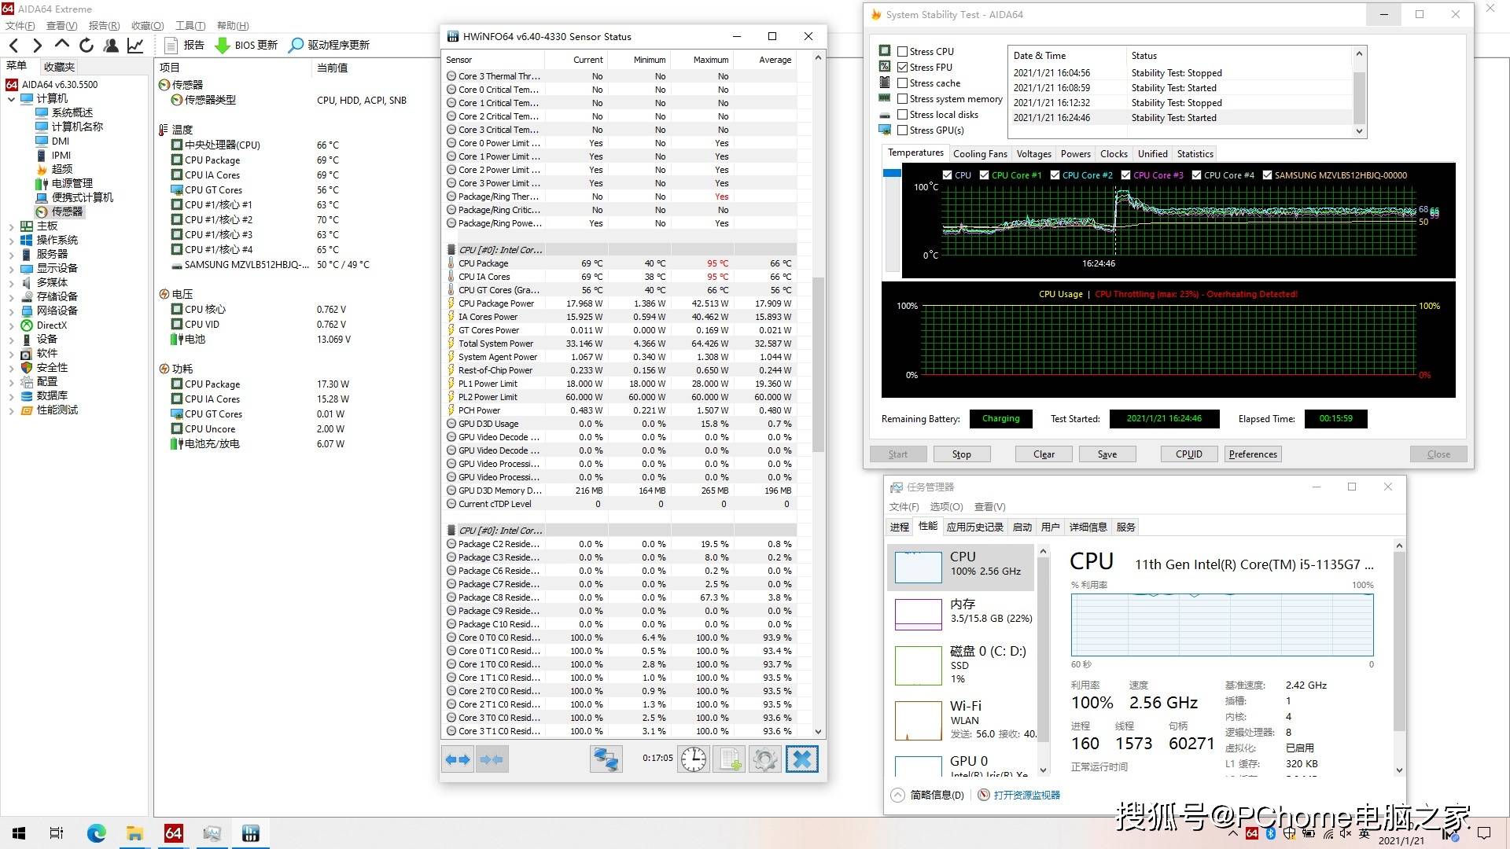Image resolution: width=1510 pixels, height=849 pixels.
Task: Open Preferences in stability test
Action: tap(1253, 454)
